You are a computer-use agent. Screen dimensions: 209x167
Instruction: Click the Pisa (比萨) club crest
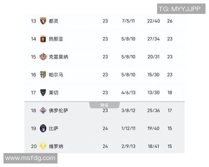point(43,128)
